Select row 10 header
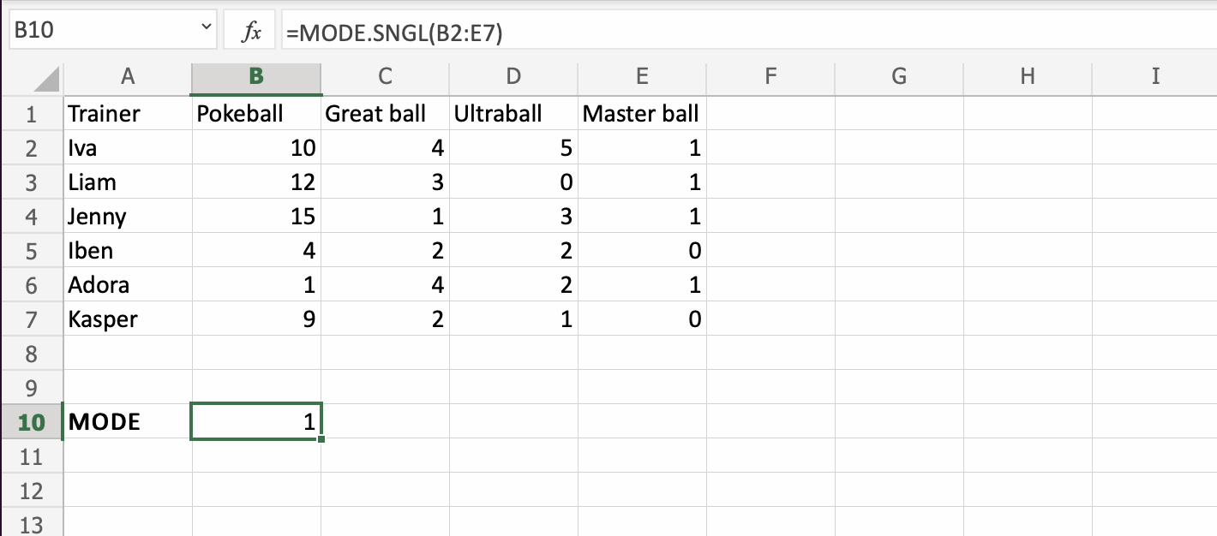 pos(31,421)
